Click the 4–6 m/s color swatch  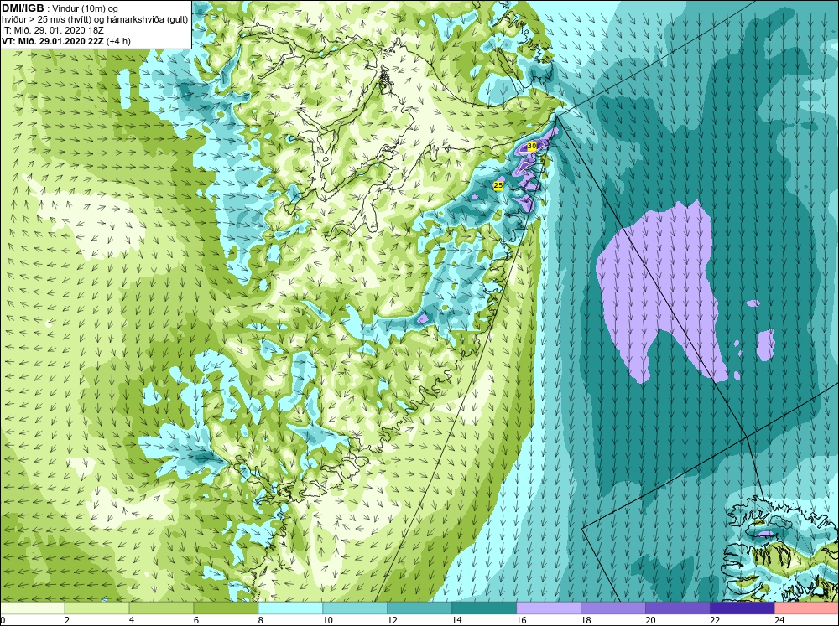point(161,608)
